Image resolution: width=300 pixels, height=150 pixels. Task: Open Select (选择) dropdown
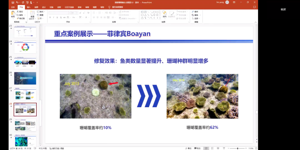pos(196,18)
